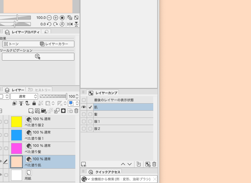Clear quick access search with X
Screen dimensions: 251x183
[x=155, y=179]
